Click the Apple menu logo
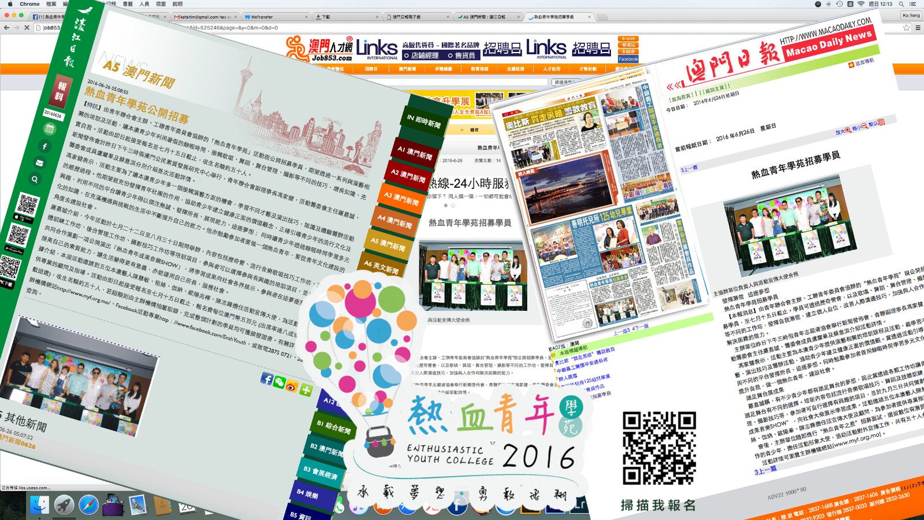Screen dimensions: 924x520 pos(10,4)
